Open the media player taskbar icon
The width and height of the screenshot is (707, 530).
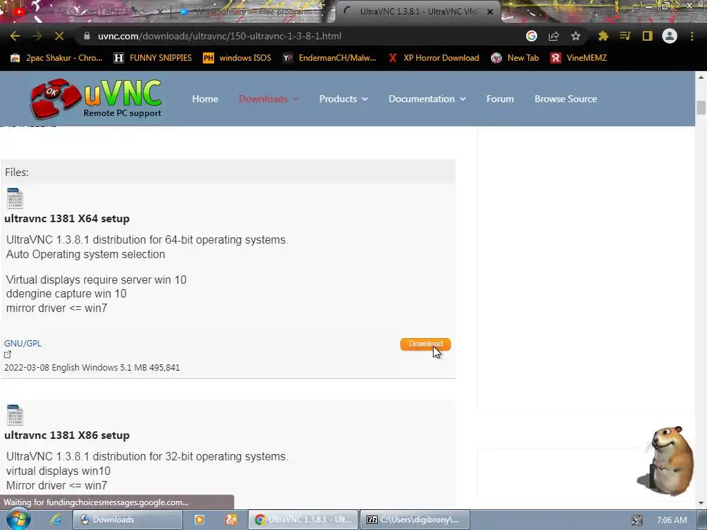[199, 520]
